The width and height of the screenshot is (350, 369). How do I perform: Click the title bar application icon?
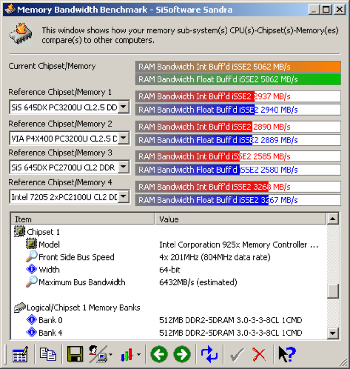pyautogui.click(x=10, y=9)
